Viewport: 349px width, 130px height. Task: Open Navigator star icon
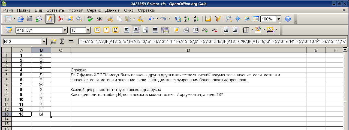pyautogui.click(x=237, y=19)
